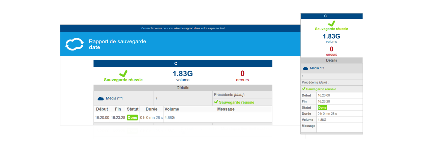Click '16:20:00' Début value in mobile preview
Viewport: 435px width, 151px height.
point(324,95)
